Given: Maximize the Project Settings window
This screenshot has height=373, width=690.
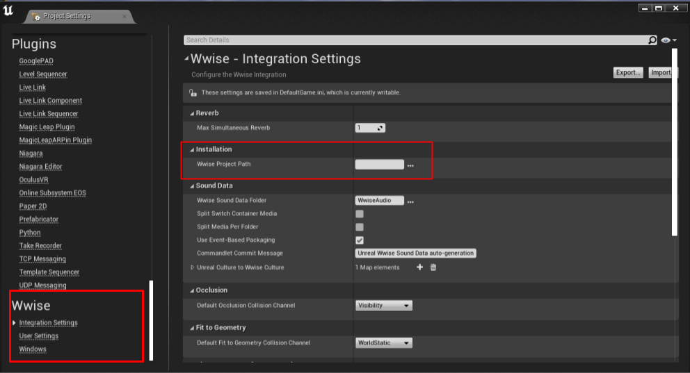Looking at the screenshot, I should pyautogui.click(x=659, y=8).
